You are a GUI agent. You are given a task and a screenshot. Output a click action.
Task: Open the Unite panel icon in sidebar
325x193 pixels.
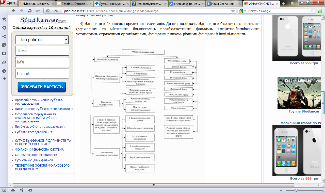4,37
